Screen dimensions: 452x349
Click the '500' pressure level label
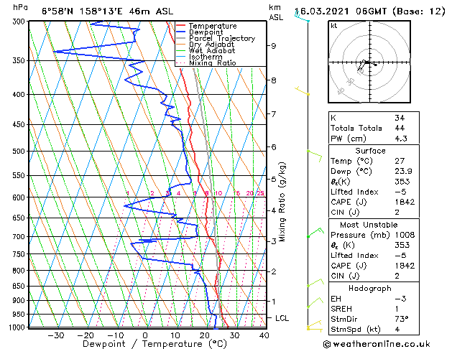coord(20,152)
